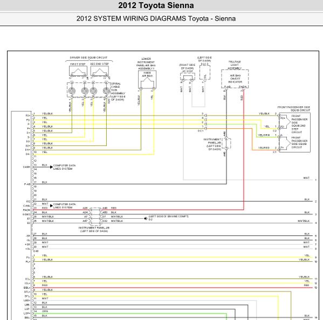Click the D2 ground point symbol
Viewport: 323px width, 320px height.
point(146,219)
